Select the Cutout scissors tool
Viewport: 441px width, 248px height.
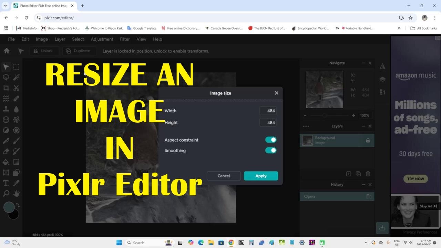tap(16, 88)
